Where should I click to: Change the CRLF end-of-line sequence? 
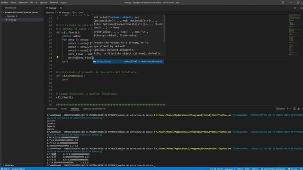click(247, 169)
